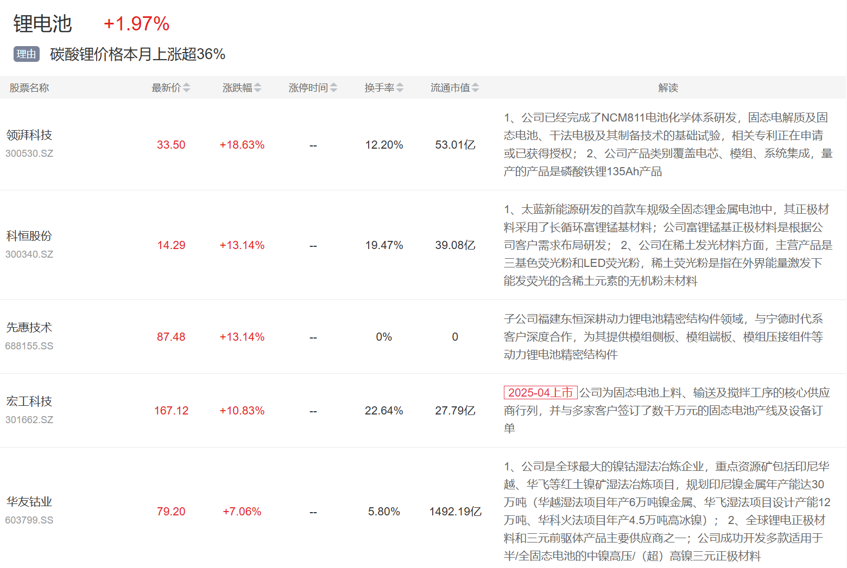
Task: Sort by 涨停时间 using arrow icon
Action: (333, 88)
